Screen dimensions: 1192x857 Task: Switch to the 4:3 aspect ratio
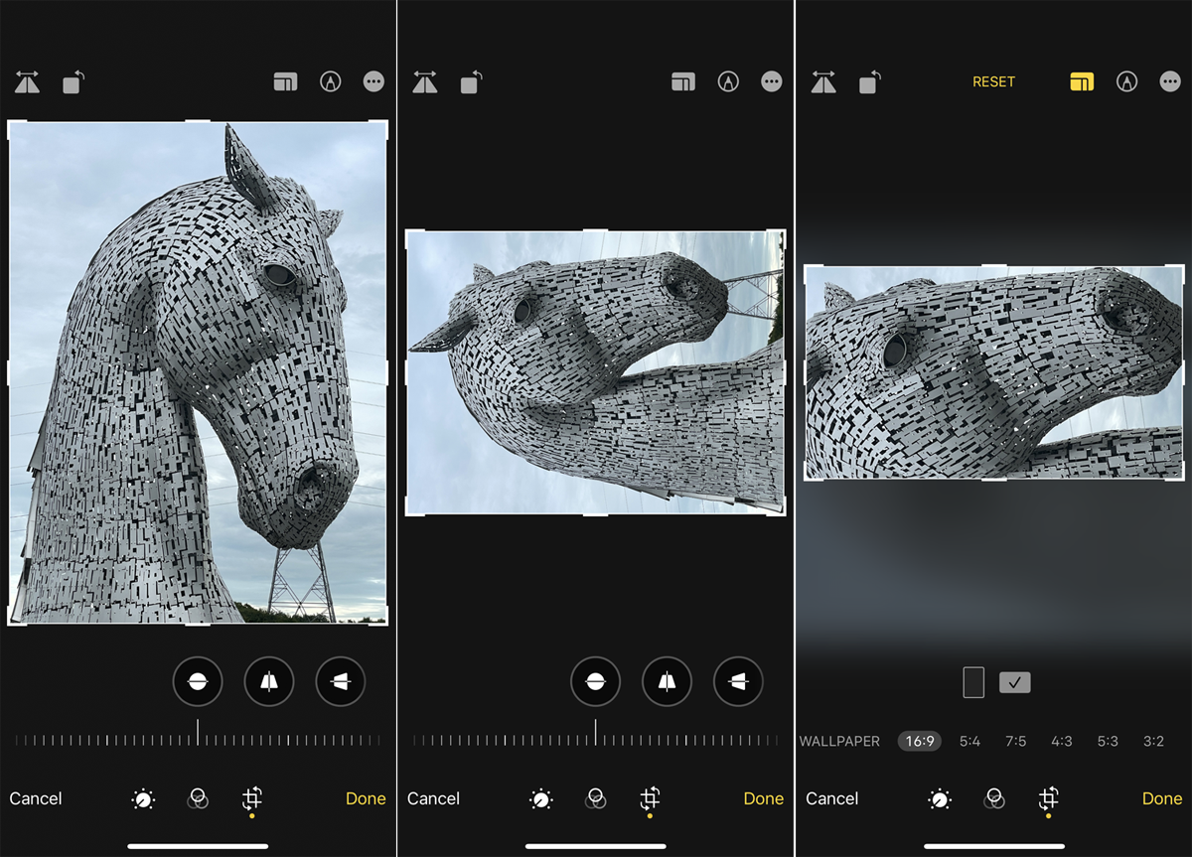1062,741
